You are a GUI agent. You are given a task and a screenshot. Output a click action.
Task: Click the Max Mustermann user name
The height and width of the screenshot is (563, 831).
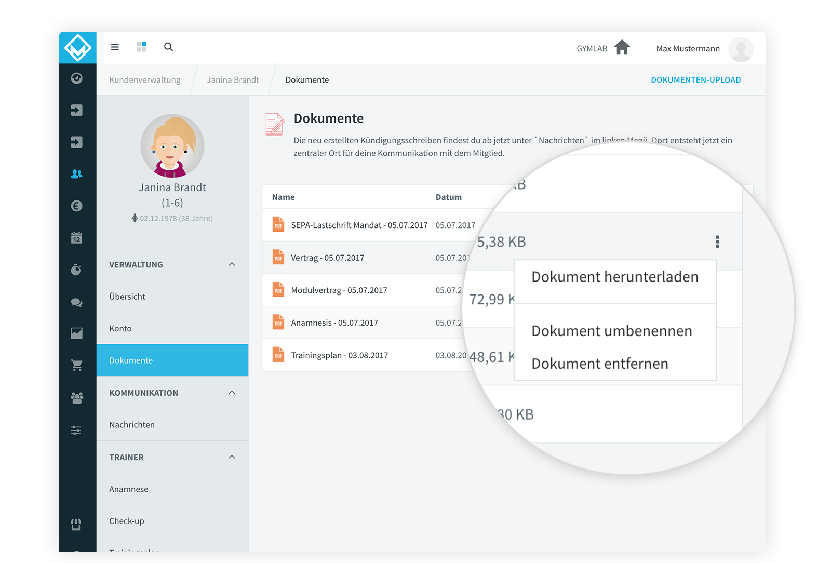coord(688,49)
